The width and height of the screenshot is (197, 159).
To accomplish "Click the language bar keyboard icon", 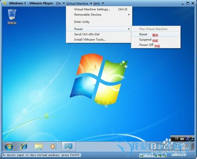I will click(x=182, y=139).
